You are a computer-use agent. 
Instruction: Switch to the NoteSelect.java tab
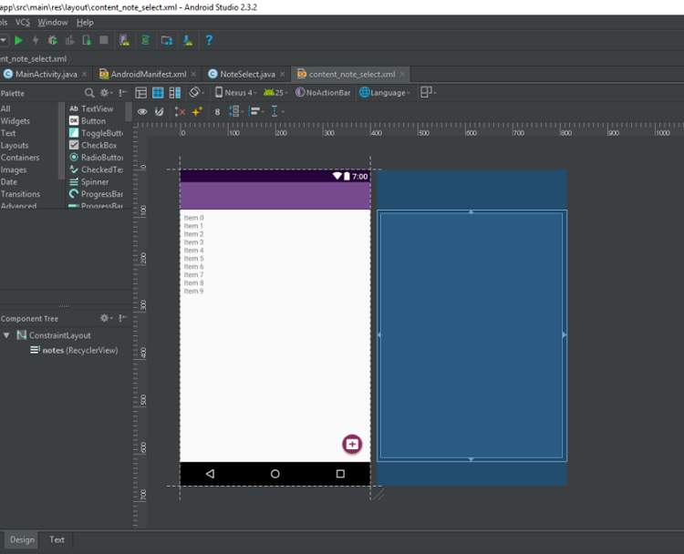coord(246,74)
